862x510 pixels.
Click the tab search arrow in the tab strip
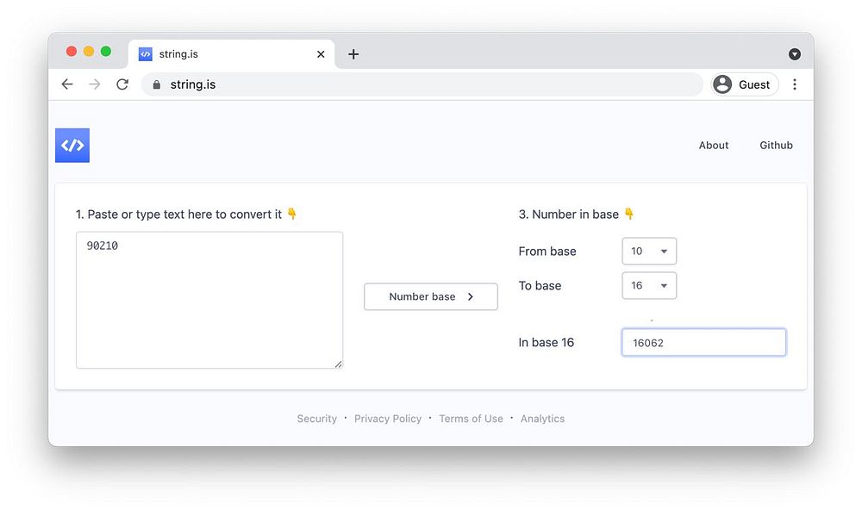(x=795, y=54)
